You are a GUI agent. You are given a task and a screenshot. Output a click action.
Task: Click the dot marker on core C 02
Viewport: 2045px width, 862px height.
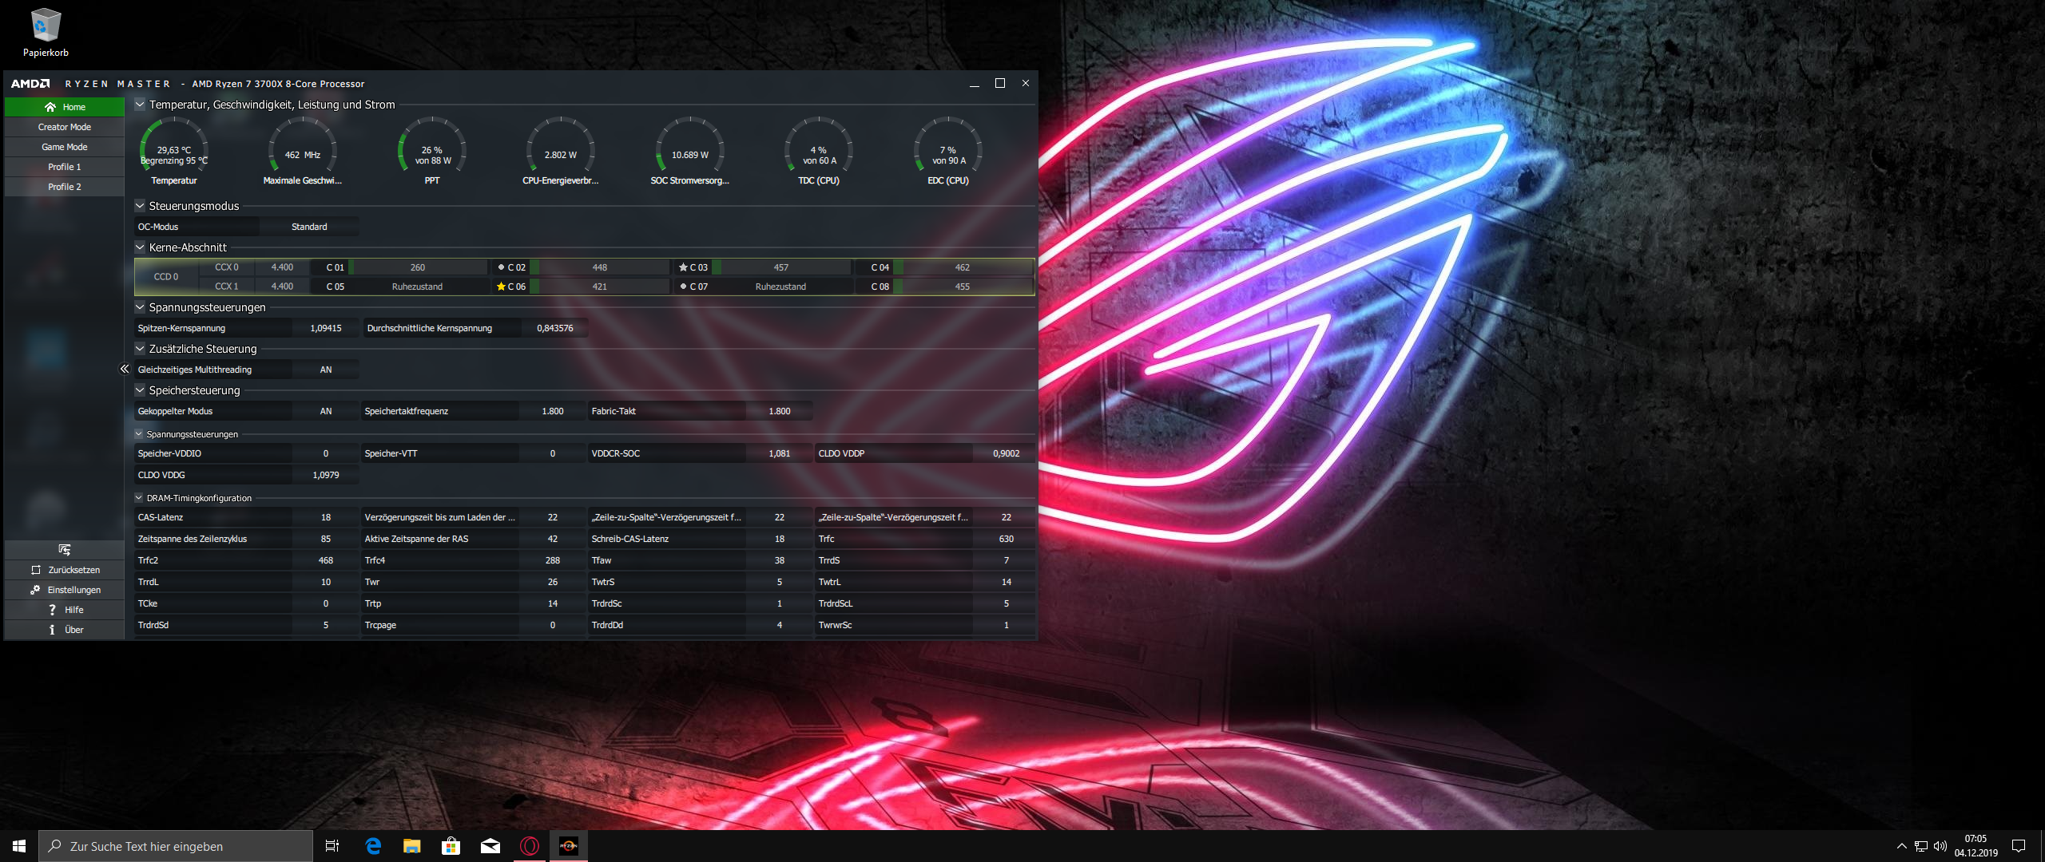point(501,267)
